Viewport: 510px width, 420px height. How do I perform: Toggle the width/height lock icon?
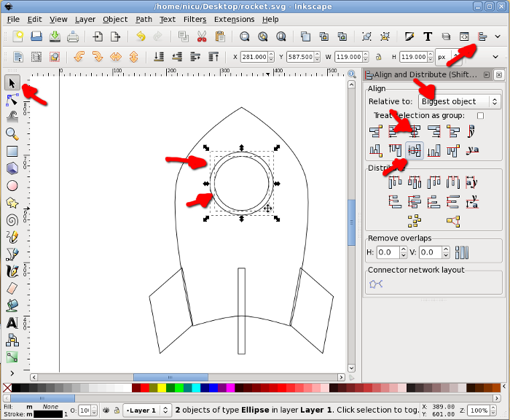379,57
